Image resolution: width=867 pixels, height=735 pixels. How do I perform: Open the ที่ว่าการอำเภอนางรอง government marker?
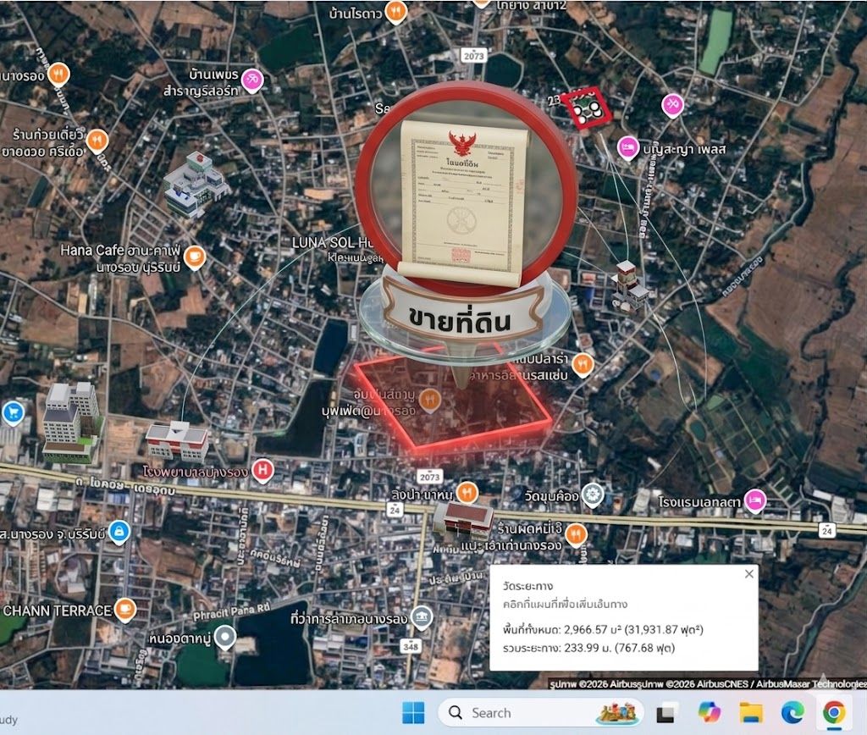[x=422, y=618]
